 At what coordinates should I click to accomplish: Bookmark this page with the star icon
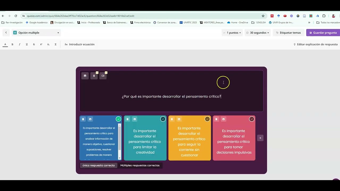point(263,16)
